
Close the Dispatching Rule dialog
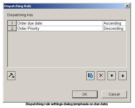click(x=127, y=6)
